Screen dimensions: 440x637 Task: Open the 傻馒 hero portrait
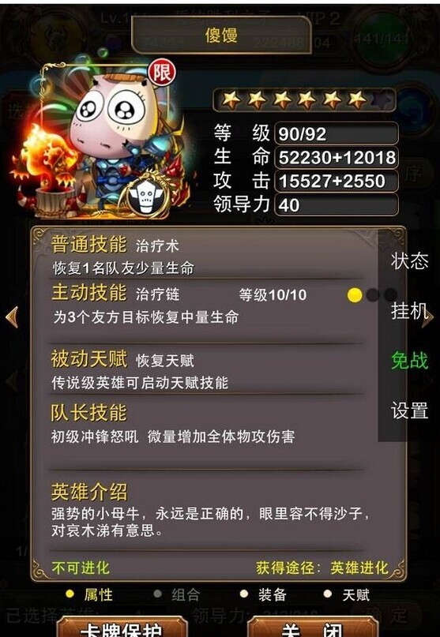[108, 139]
